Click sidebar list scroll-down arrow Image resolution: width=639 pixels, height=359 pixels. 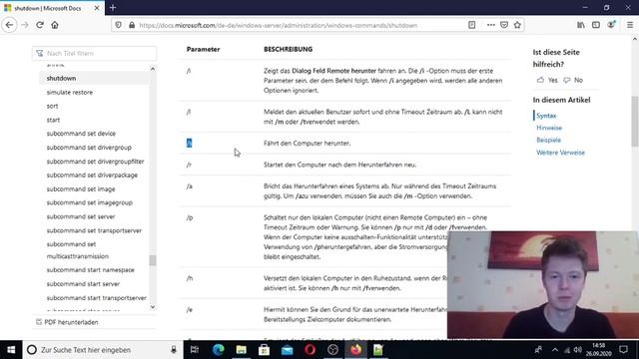[x=153, y=307]
